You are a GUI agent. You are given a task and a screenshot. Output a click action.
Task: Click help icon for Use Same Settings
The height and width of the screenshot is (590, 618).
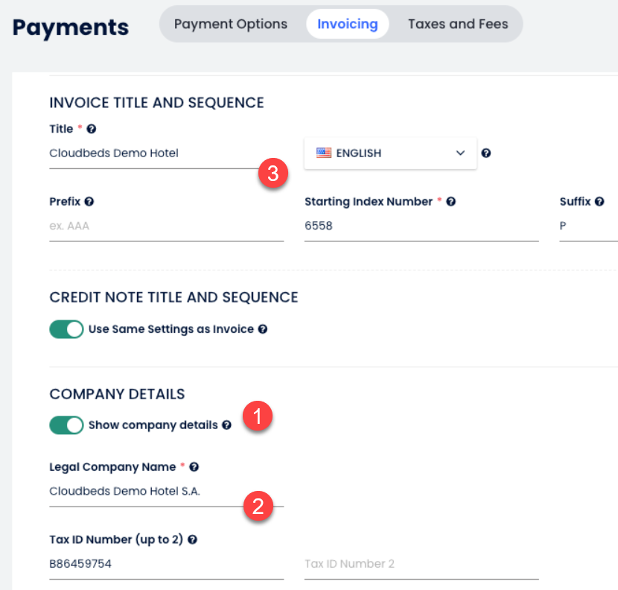pyautogui.click(x=263, y=329)
